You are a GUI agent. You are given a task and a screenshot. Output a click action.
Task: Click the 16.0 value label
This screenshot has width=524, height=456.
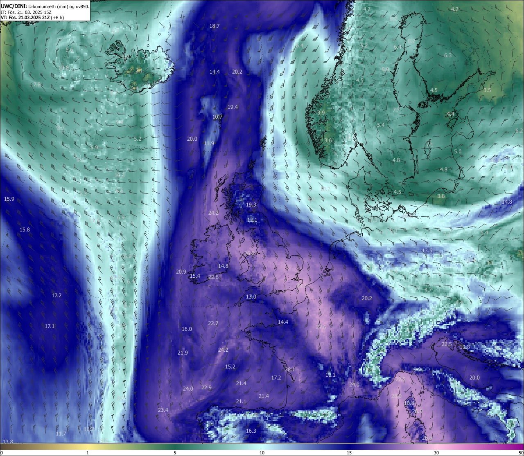(x=187, y=329)
